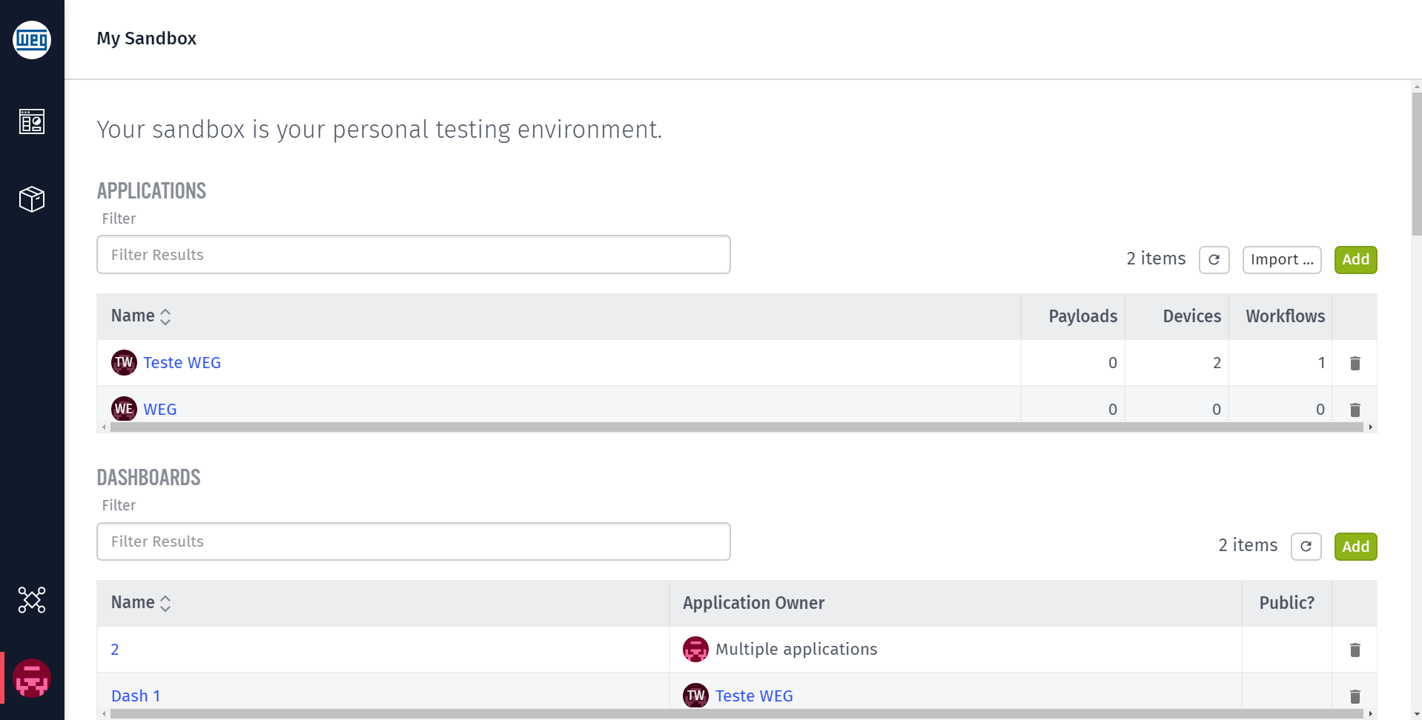The height and width of the screenshot is (720, 1422).
Task: Open the Import applications menu
Action: (1282, 260)
